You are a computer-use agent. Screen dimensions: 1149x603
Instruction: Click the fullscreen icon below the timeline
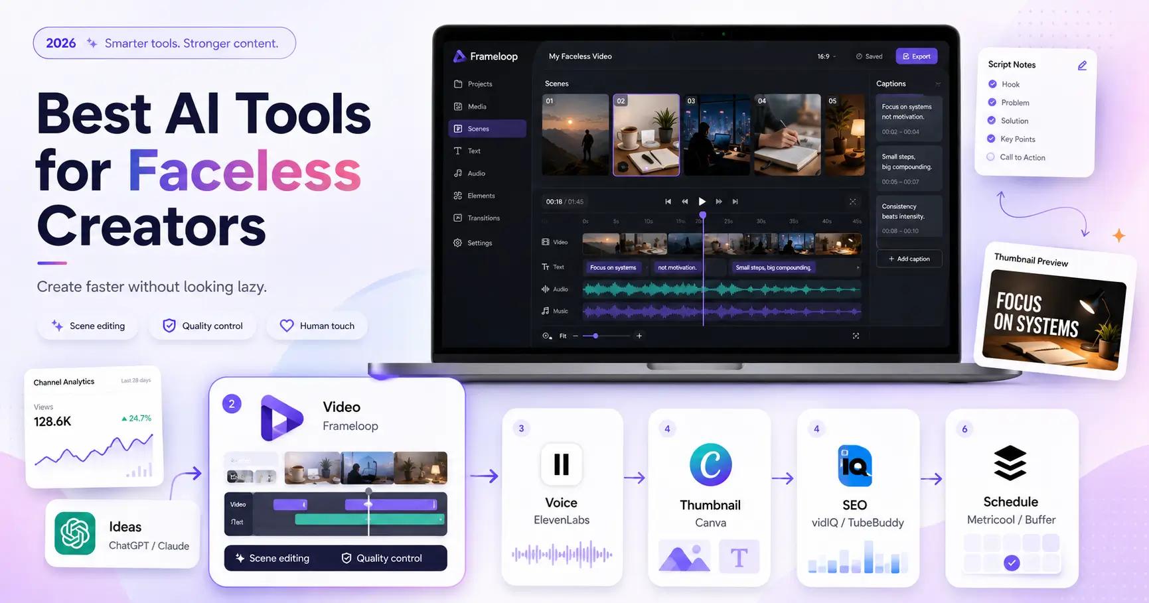[856, 336]
